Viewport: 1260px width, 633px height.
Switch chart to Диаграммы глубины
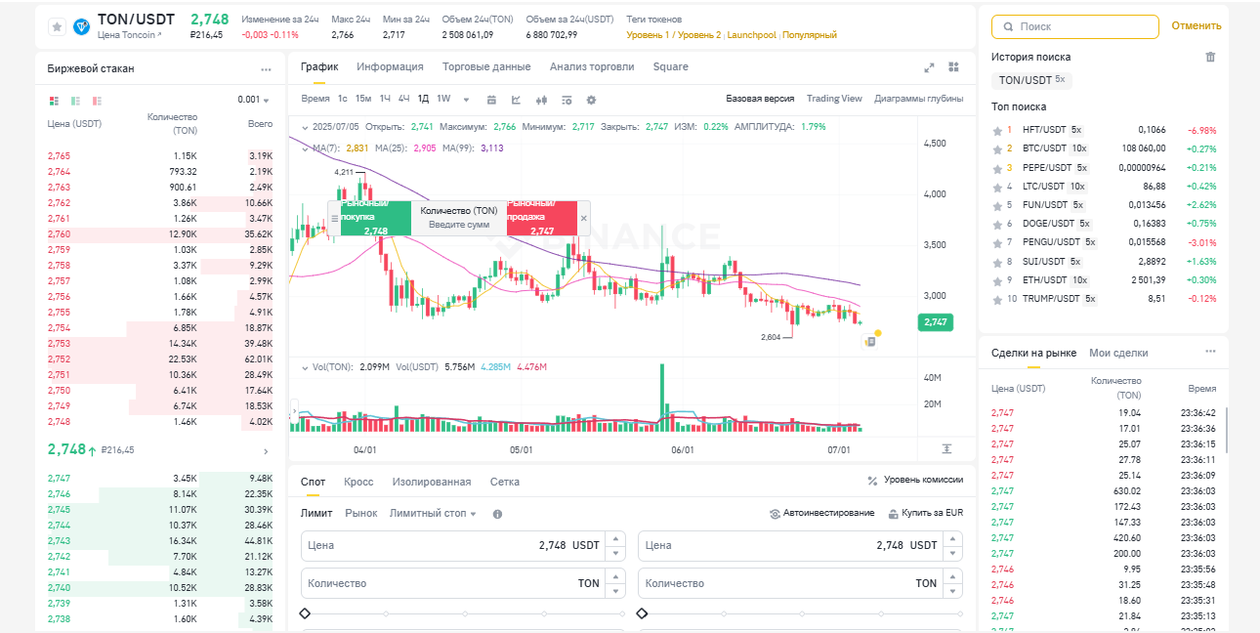click(919, 99)
